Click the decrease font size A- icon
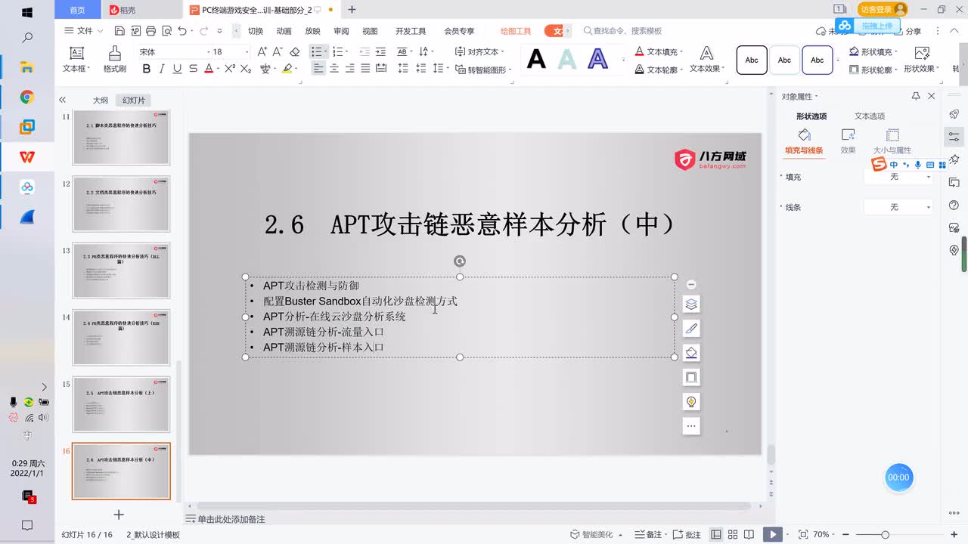This screenshot has height=544, width=968. [x=278, y=51]
